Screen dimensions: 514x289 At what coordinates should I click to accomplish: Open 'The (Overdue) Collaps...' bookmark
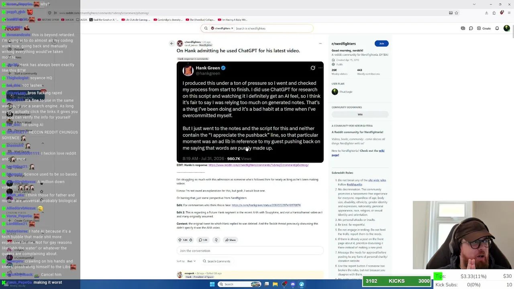[x=201, y=20]
